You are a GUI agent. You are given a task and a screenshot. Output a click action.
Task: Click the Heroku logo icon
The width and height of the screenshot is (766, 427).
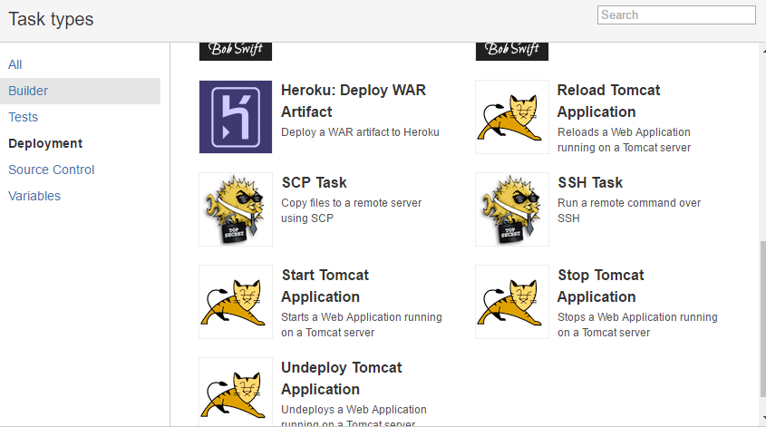[x=236, y=117]
